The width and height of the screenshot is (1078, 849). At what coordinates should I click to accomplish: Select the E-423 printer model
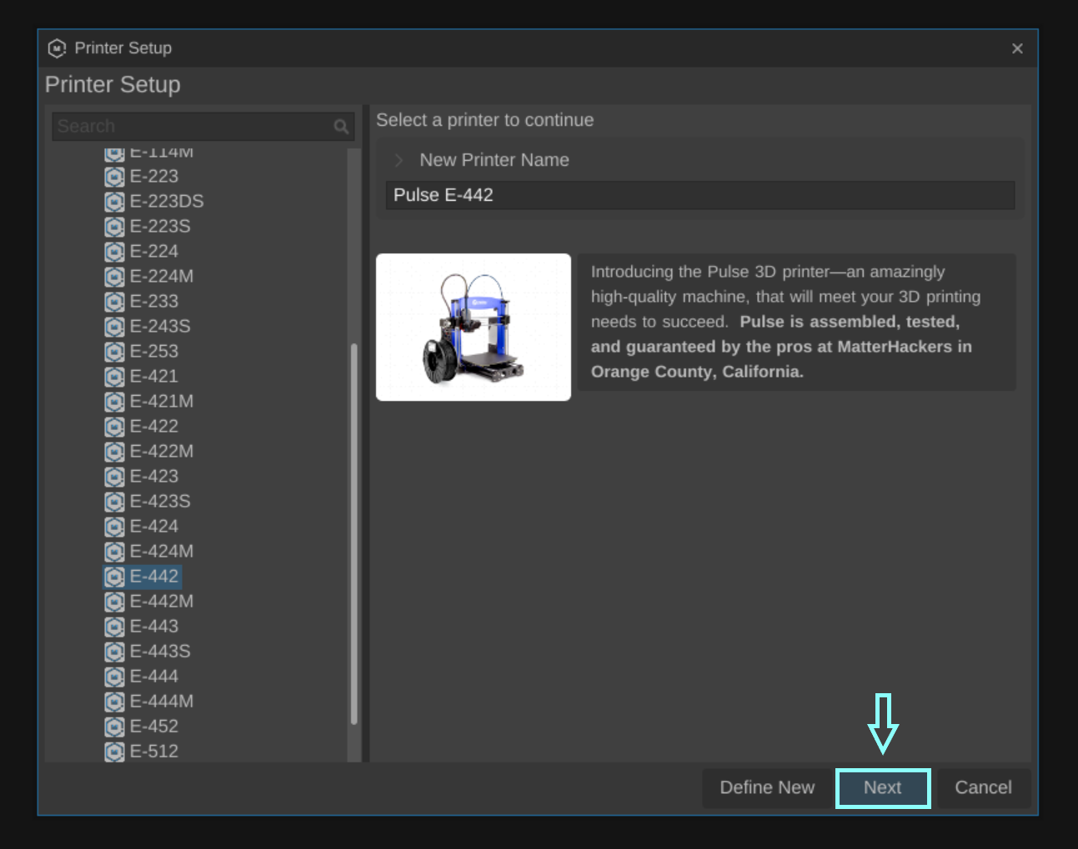[x=154, y=477]
